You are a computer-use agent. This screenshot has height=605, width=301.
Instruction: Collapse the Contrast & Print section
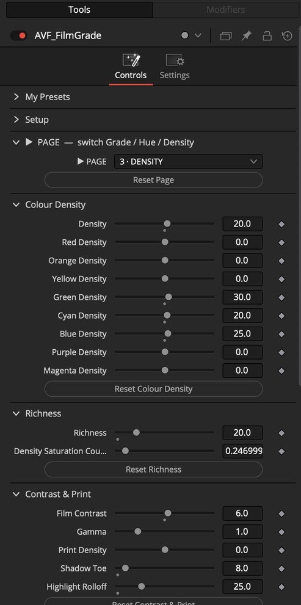pyautogui.click(x=16, y=494)
